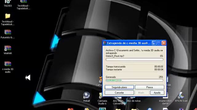Screen dimensions: 197x110
Task: Select the c-media 3D audio archive icon
Action: (8, 64)
